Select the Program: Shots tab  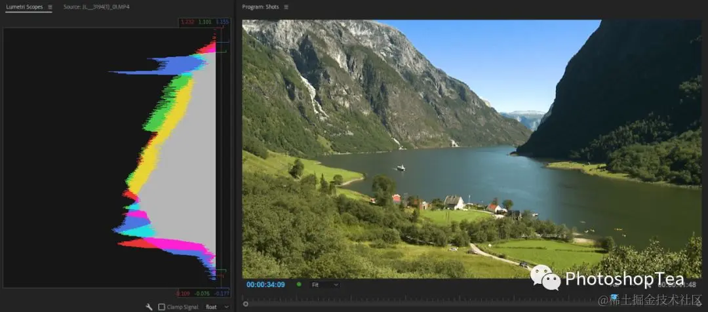pyautogui.click(x=260, y=7)
